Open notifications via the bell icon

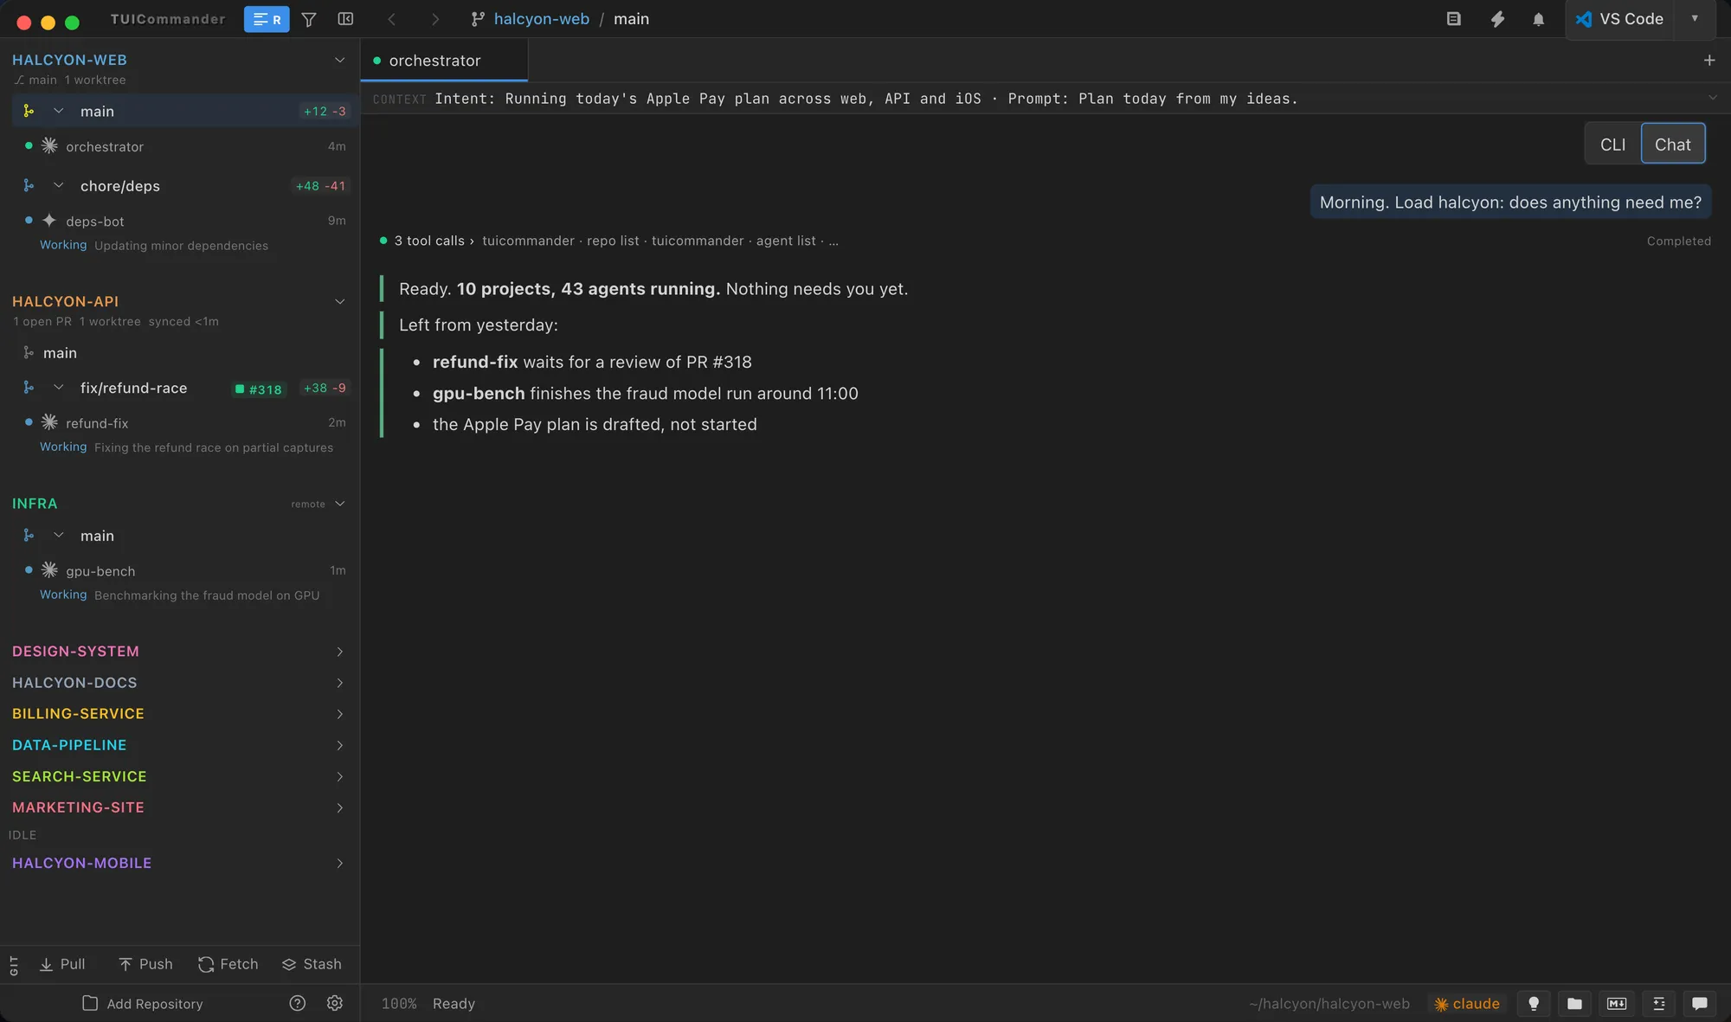[x=1538, y=19]
